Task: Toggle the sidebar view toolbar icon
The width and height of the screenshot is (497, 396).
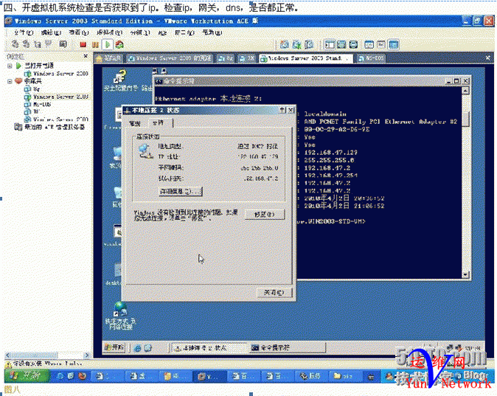Action: point(330,45)
